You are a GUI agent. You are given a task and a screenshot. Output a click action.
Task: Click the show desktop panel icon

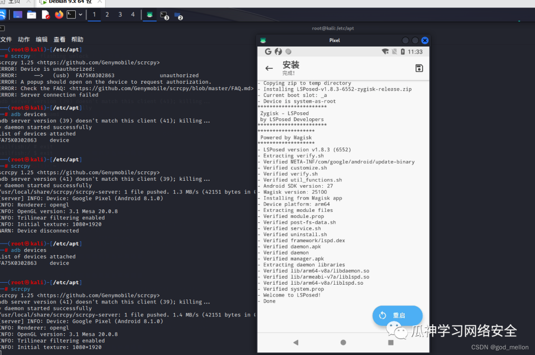point(18,15)
